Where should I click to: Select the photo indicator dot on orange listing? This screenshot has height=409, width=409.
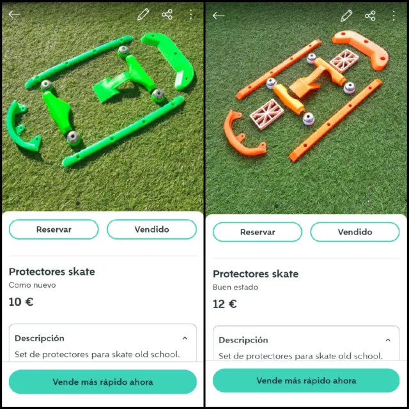pos(276,206)
